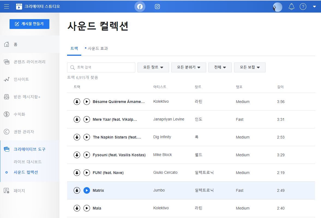The width and height of the screenshot is (321, 218).
Task: Open the help question mark icon
Action: point(303,7)
